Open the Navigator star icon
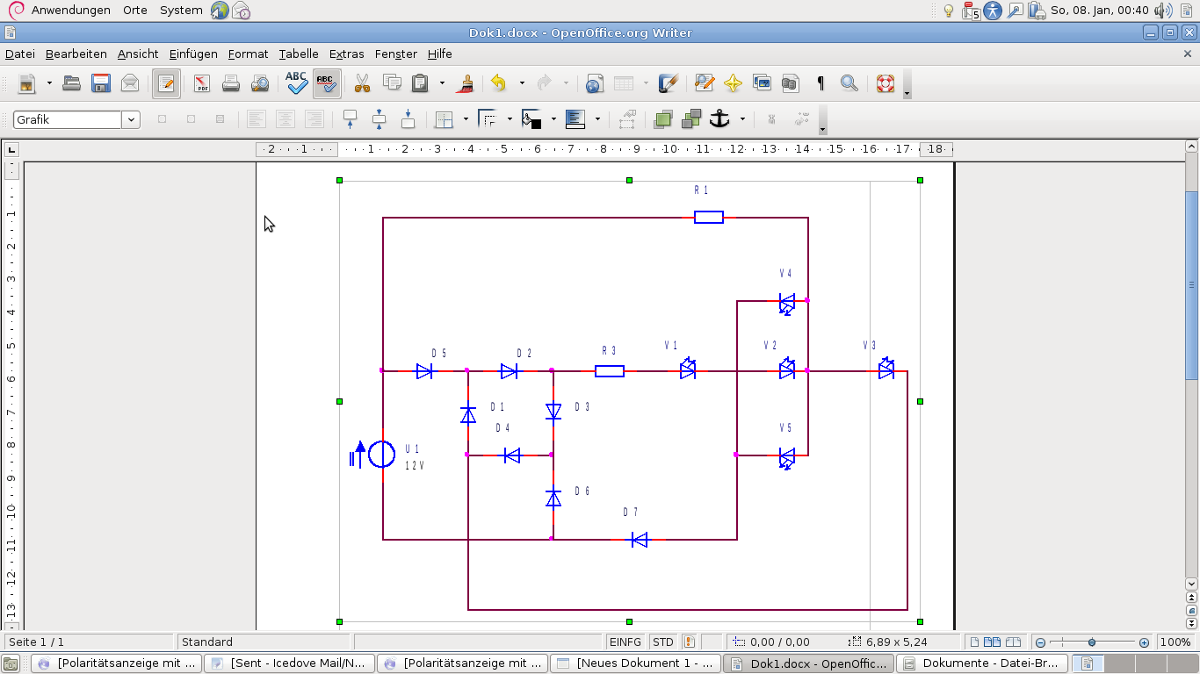Viewport: 1200px width, 674px height. click(x=733, y=84)
